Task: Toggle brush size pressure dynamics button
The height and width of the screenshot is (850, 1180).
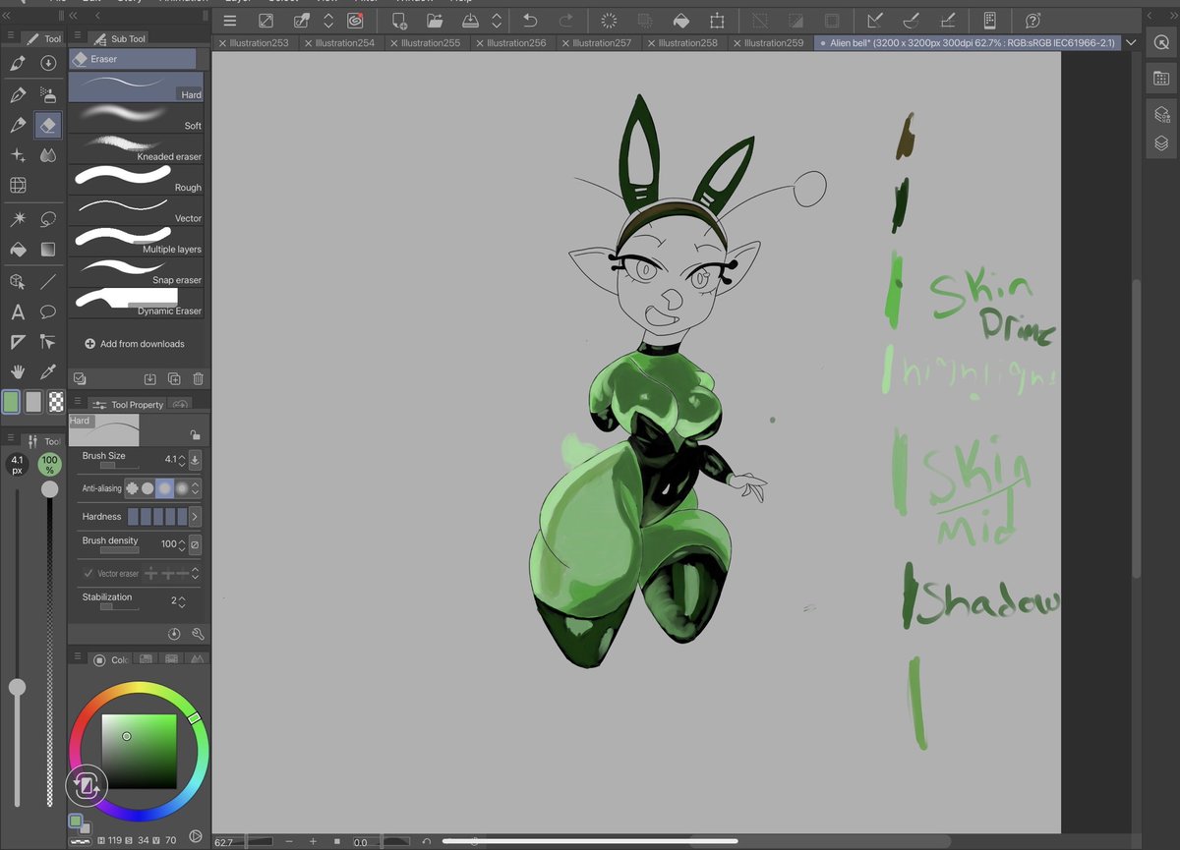Action: (x=195, y=459)
